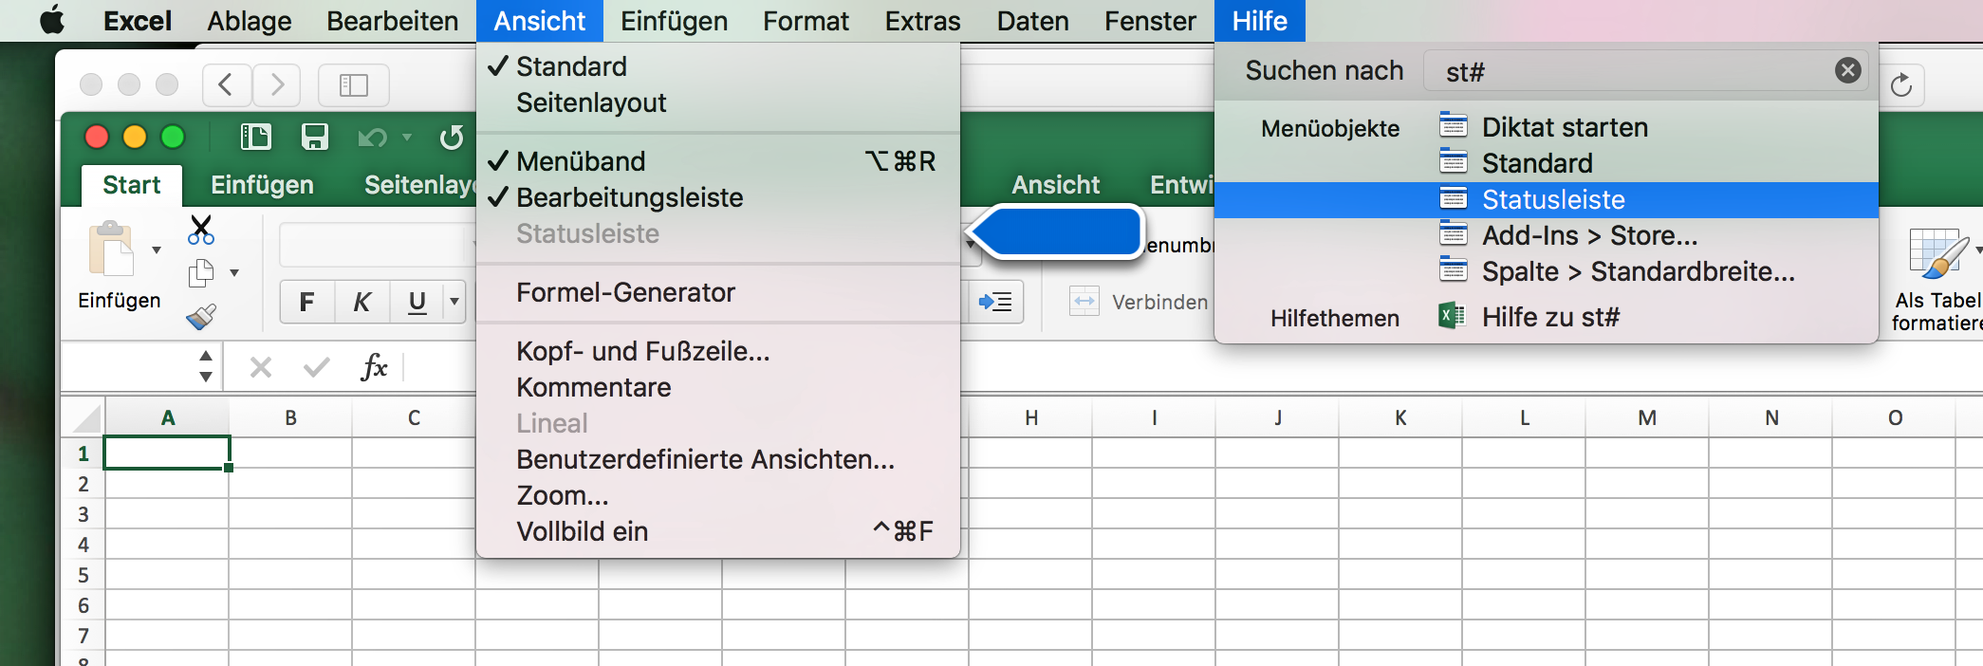This screenshot has height=666, width=1983.
Task: Open the insert function fx button
Action: 374,367
